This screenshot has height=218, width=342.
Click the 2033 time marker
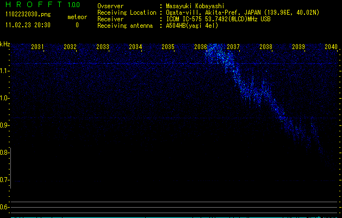(x=103, y=47)
